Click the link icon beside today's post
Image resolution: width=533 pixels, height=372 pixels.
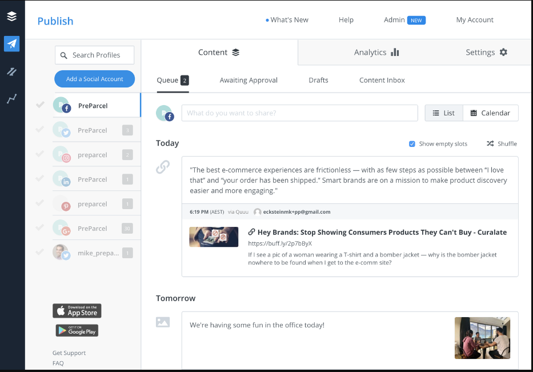click(163, 167)
